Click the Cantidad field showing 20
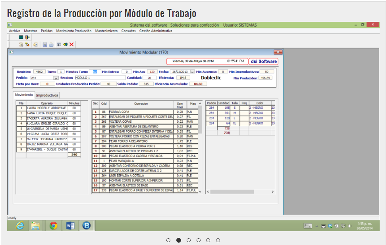 click(x=149, y=78)
